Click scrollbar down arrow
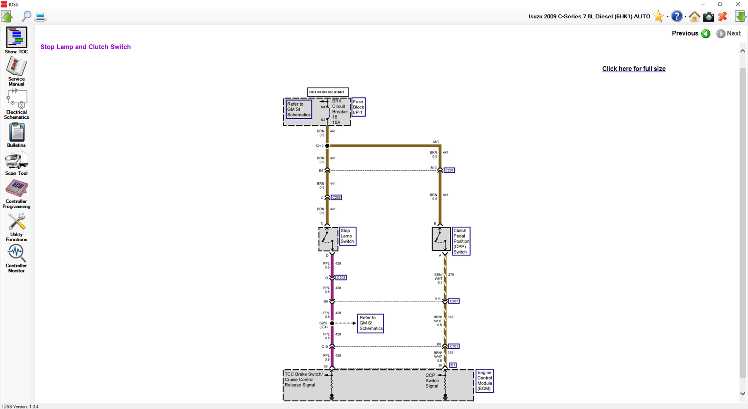748x409 pixels. tap(742, 394)
